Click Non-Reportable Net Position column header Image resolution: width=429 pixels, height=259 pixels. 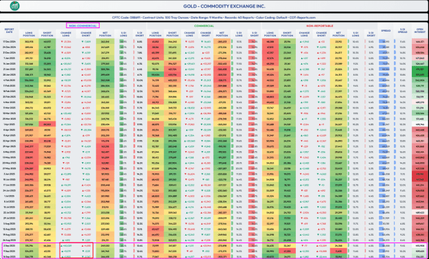coord(338,34)
